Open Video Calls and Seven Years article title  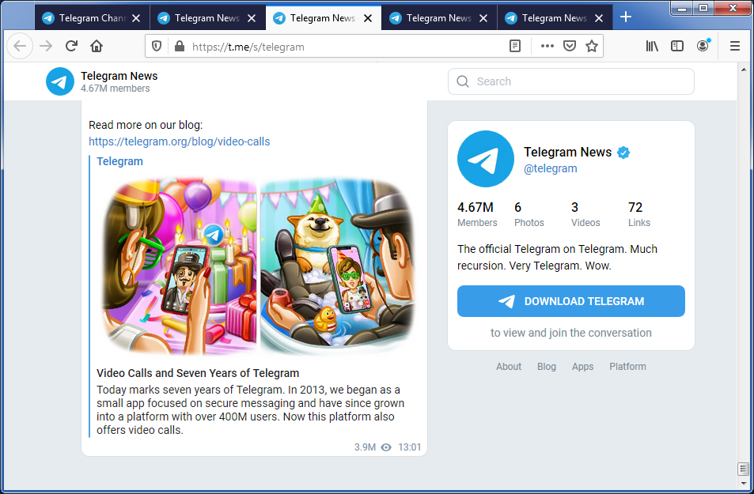[x=198, y=373]
